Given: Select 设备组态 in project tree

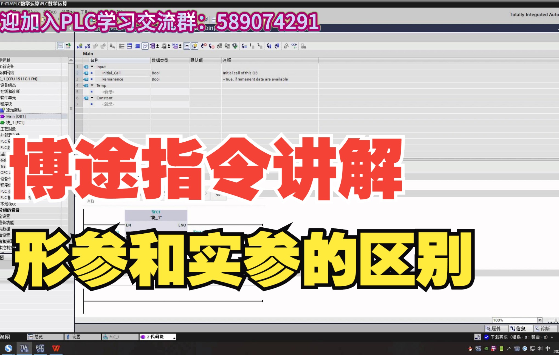Looking at the screenshot, I should (x=8, y=85).
